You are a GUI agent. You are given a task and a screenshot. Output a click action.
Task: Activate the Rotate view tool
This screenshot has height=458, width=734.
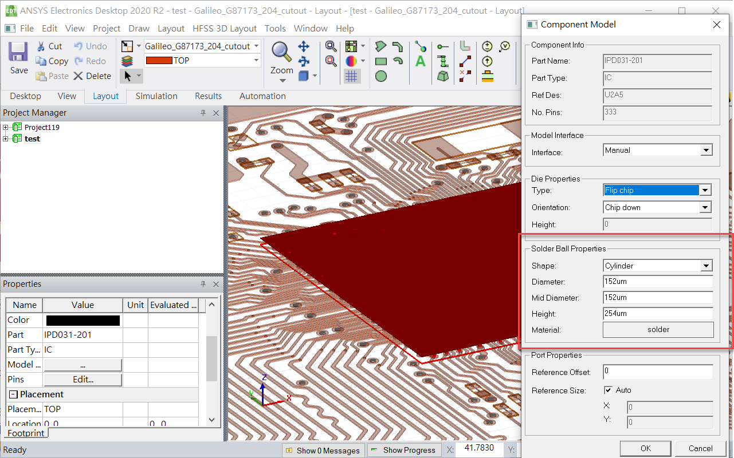(x=304, y=61)
